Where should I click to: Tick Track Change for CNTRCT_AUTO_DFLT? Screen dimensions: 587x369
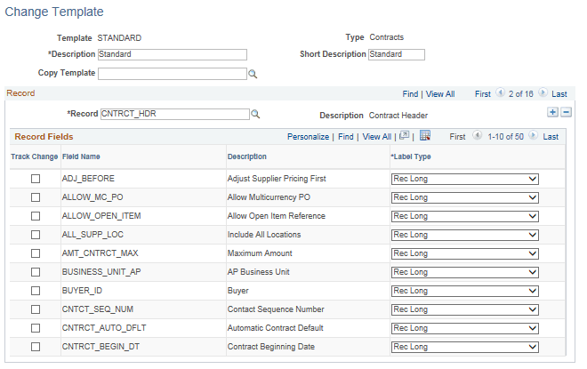(36, 328)
